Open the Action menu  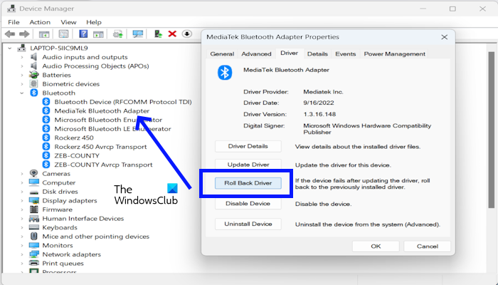(40, 22)
